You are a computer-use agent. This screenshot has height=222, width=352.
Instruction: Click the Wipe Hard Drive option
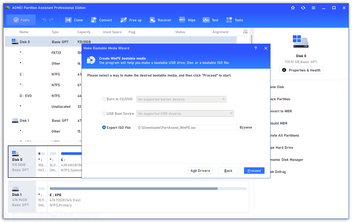pyautogui.click(x=281, y=147)
